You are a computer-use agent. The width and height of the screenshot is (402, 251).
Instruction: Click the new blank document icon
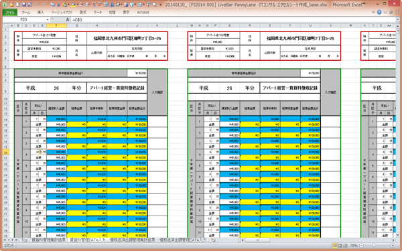tap(17, 5)
